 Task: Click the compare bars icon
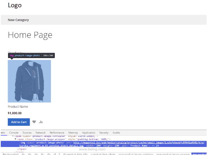coord(41,122)
